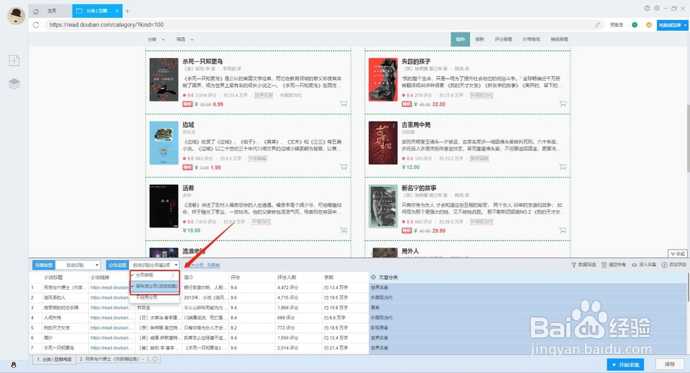Screen dimensions: 690x373
Task: Close the 分类 | 豆瓣 browser tab
Action: (x=117, y=11)
